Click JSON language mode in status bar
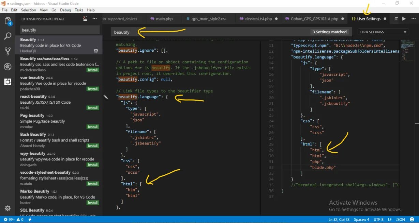This screenshot has width=419, height=223. coord(400,220)
